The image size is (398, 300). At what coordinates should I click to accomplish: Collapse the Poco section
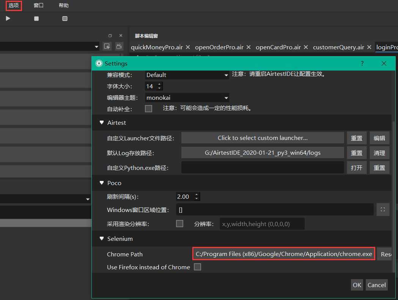(102, 183)
